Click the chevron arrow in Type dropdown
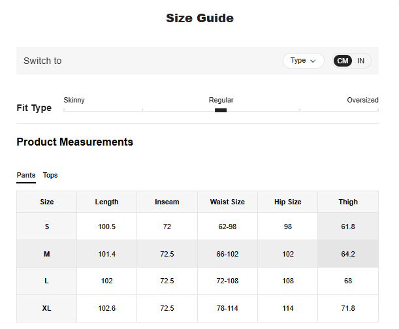399x329 pixels. (313, 61)
